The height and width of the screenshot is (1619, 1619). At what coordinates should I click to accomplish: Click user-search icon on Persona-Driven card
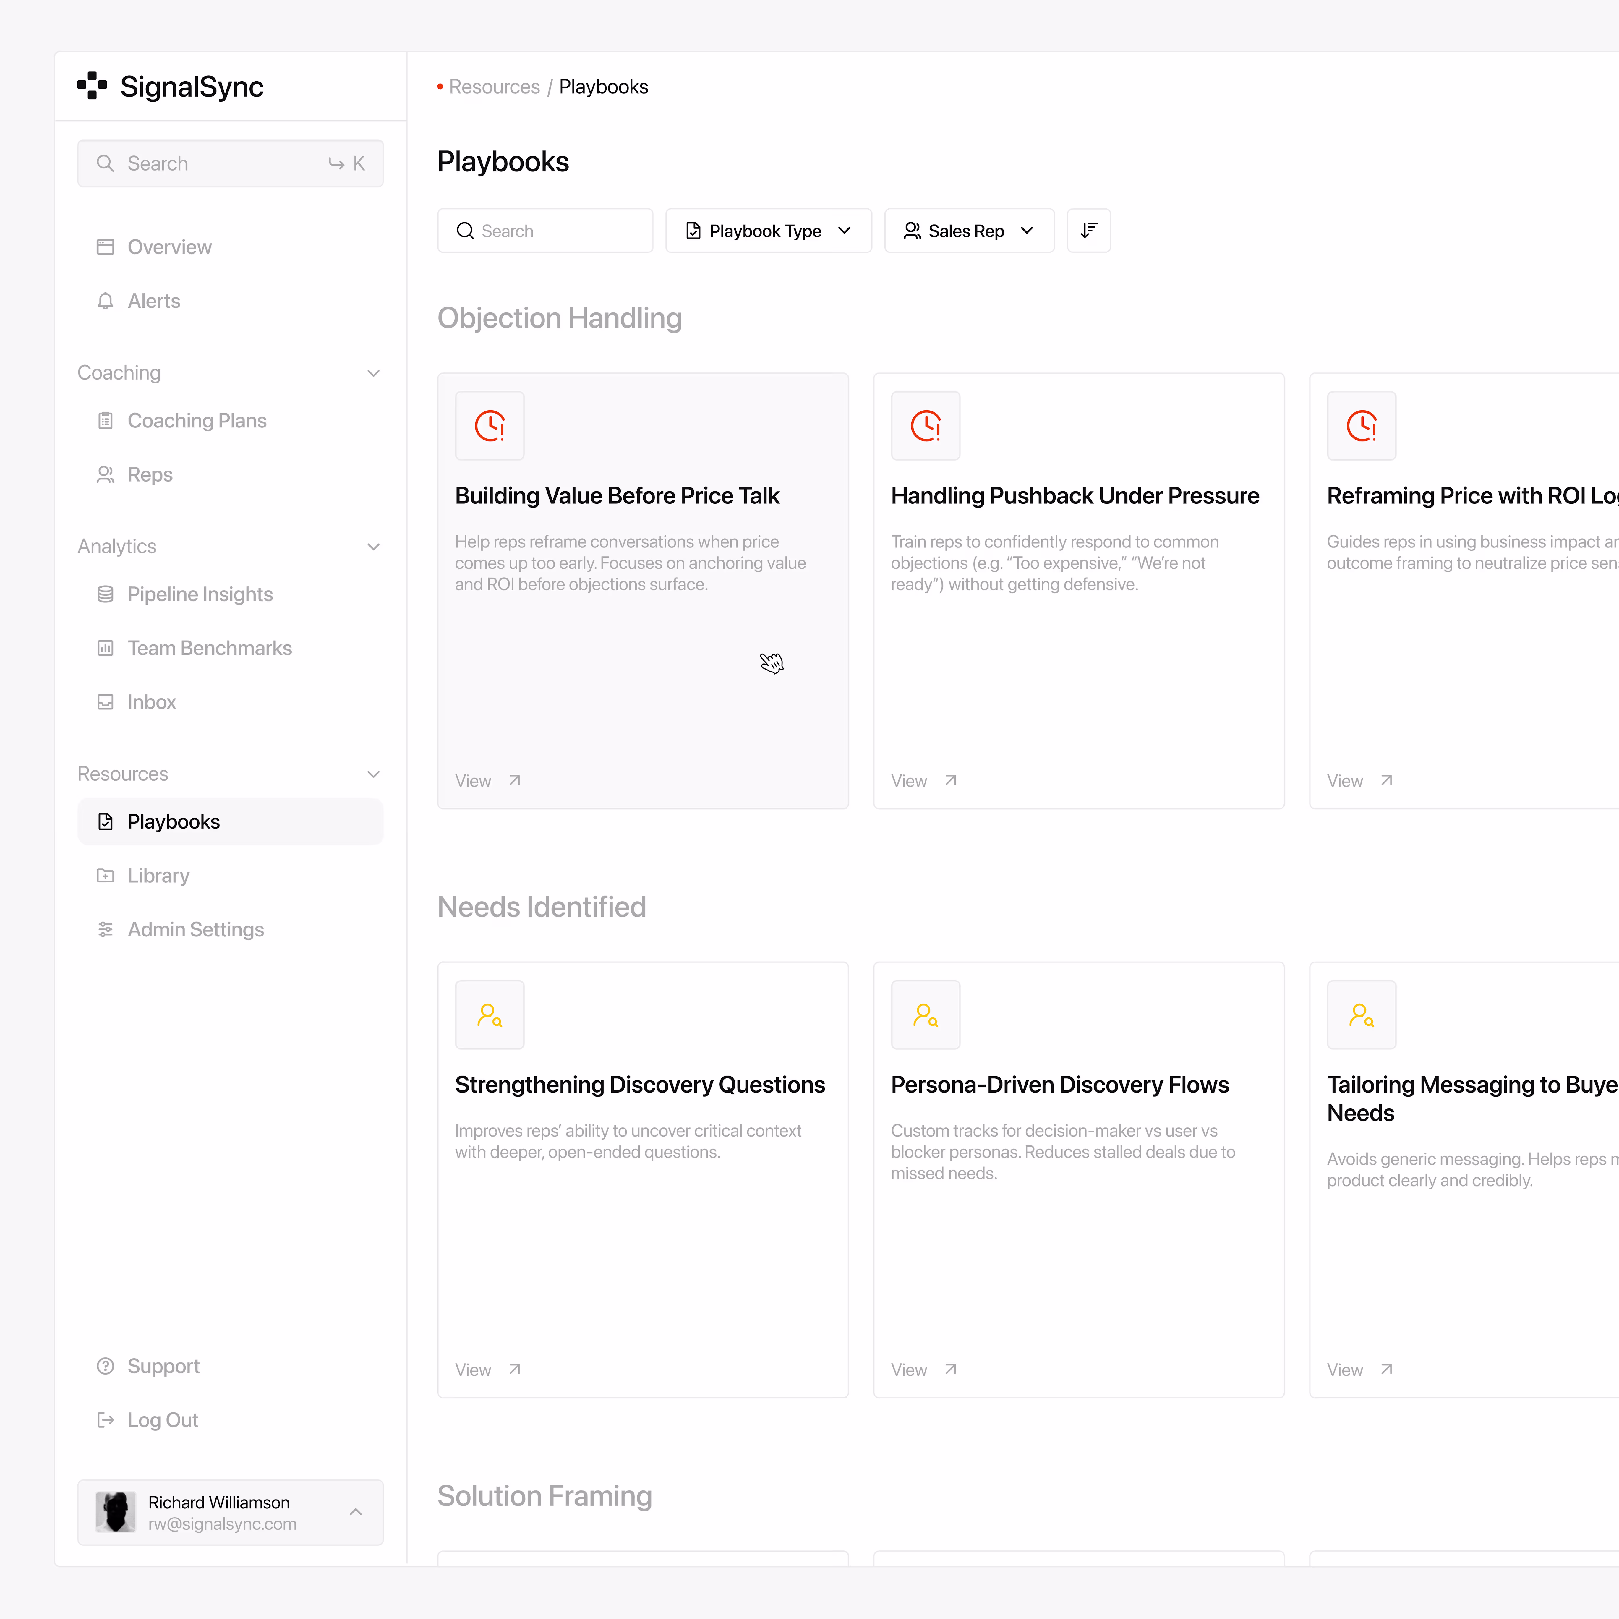[x=926, y=1015]
